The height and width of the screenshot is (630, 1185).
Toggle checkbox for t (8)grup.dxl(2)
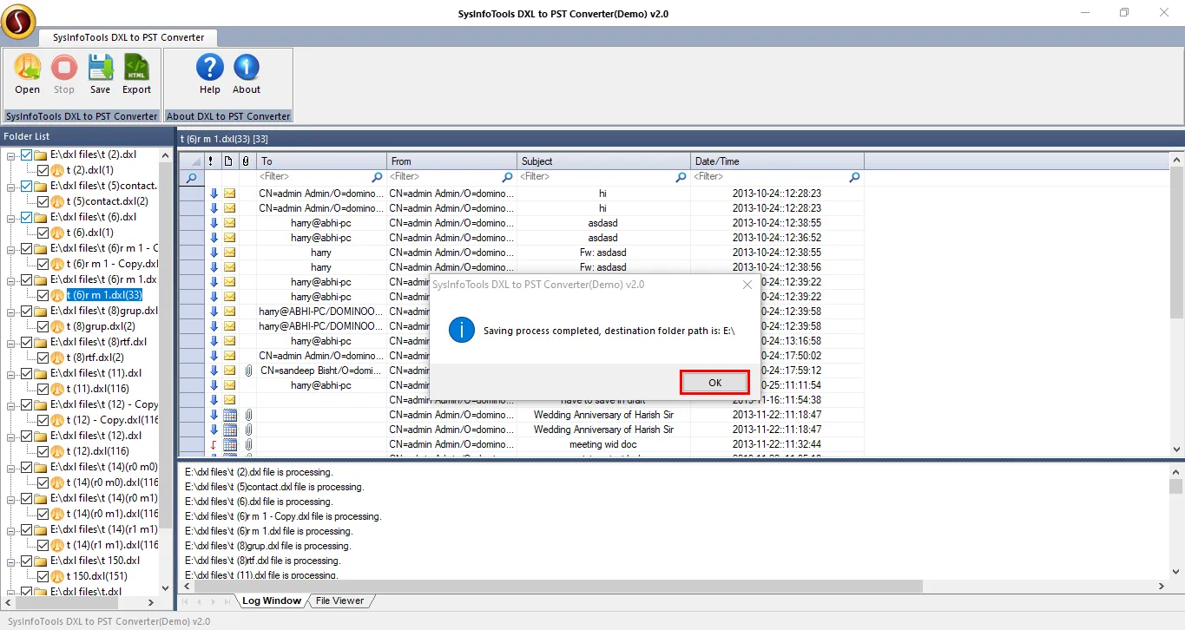[x=43, y=326]
